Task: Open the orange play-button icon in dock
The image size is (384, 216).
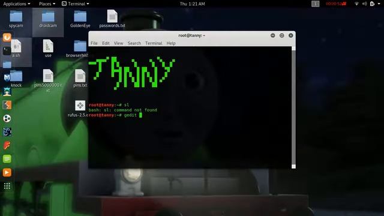Action: tap(7, 172)
